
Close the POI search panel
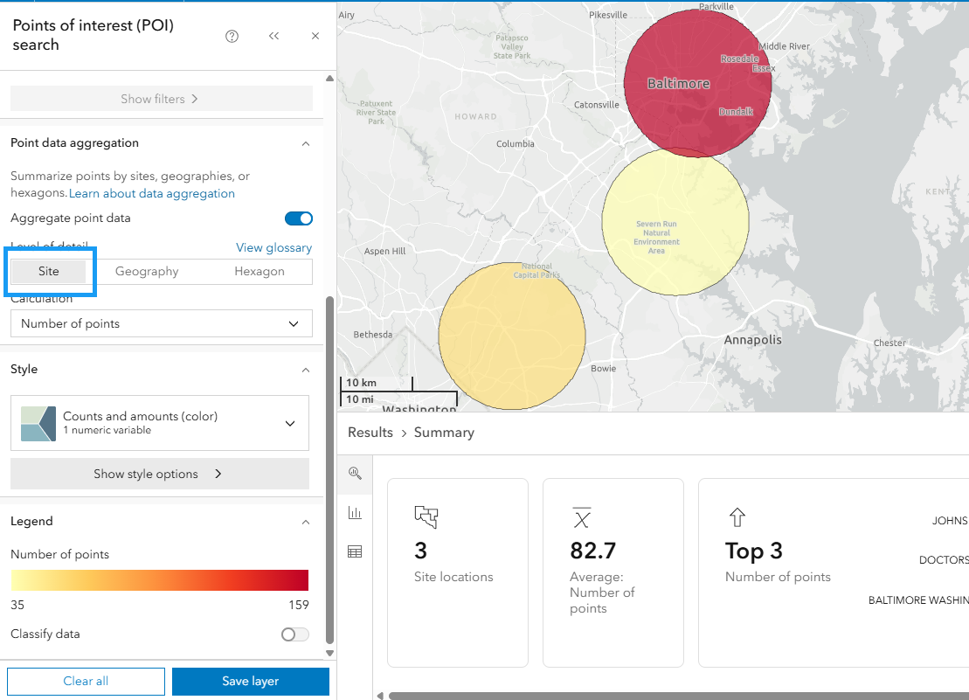[x=315, y=36]
